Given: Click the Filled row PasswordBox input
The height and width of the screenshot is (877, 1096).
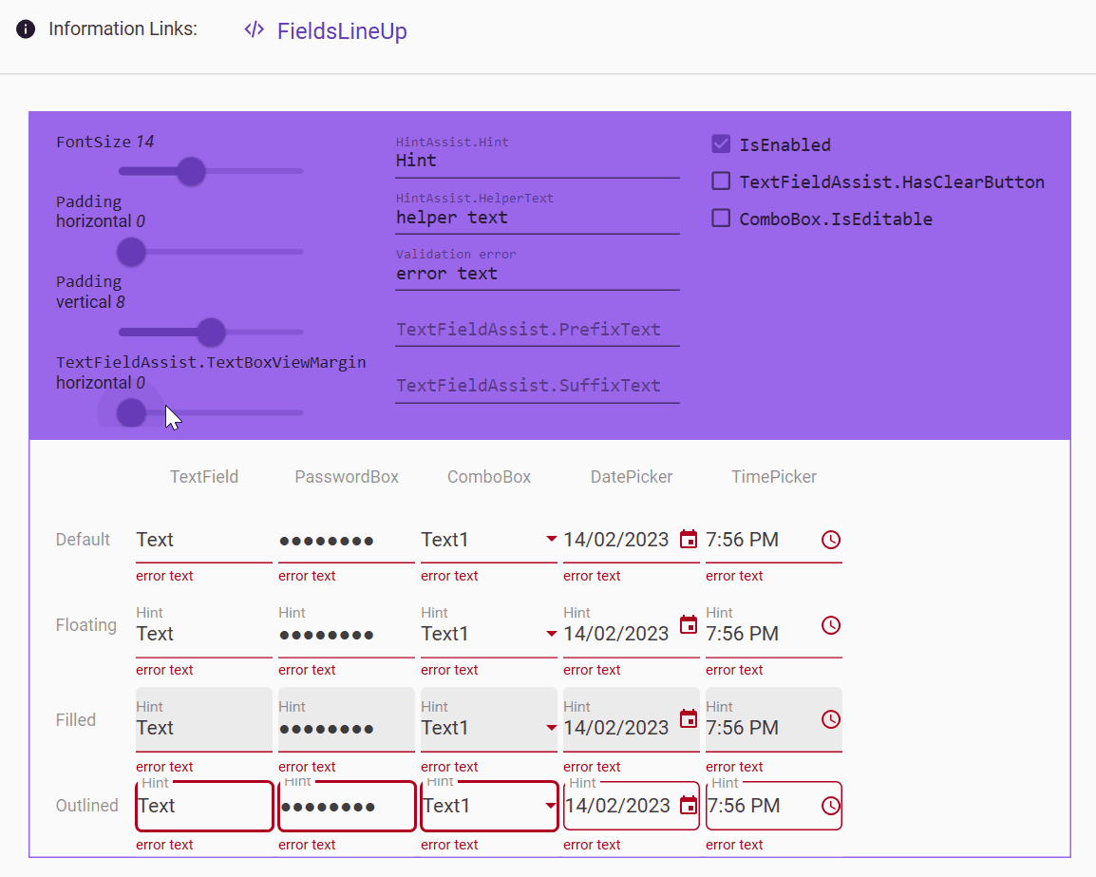Looking at the screenshot, I should click(347, 720).
